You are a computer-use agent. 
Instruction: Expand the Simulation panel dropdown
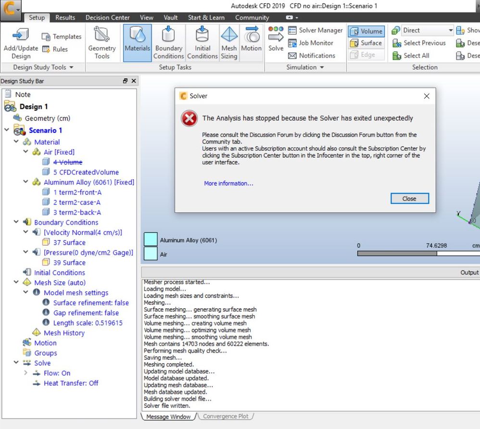point(322,67)
